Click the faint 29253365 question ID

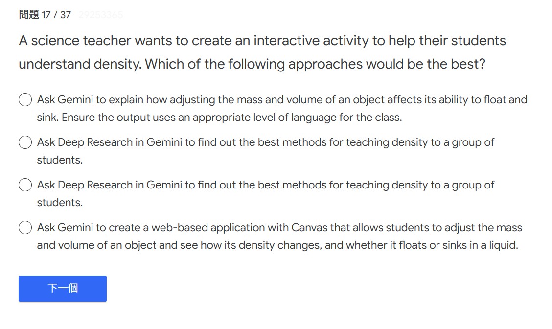(x=101, y=15)
